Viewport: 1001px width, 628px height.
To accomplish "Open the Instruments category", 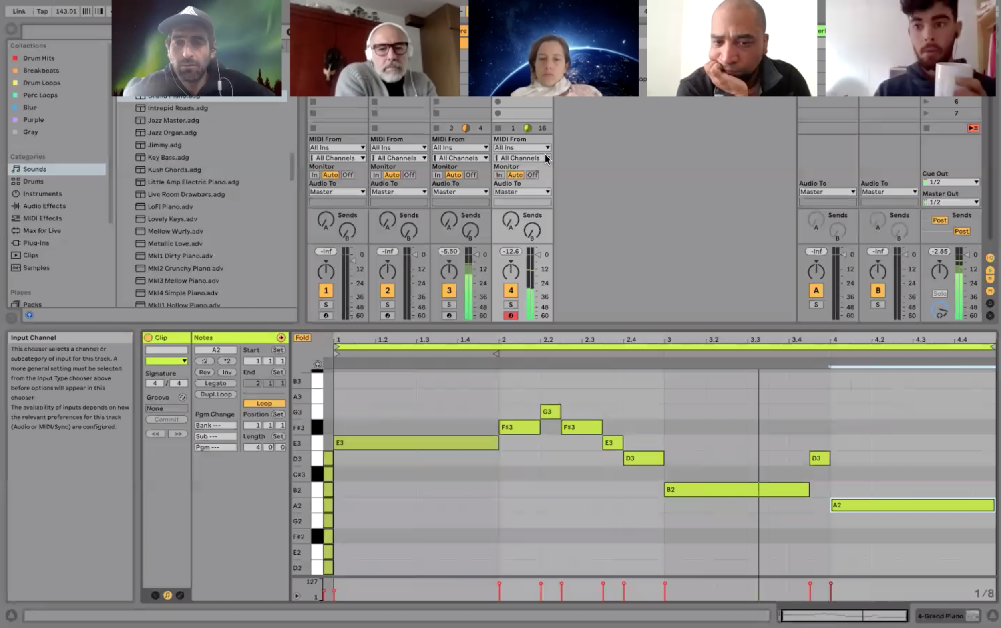I will coord(42,194).
